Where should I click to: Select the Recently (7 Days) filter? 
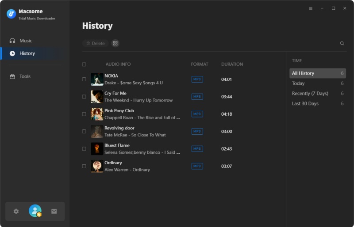[317, 93]
